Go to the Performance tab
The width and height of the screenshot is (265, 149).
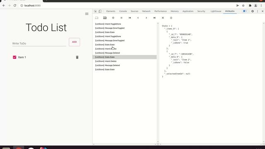(x=160, y=11)
